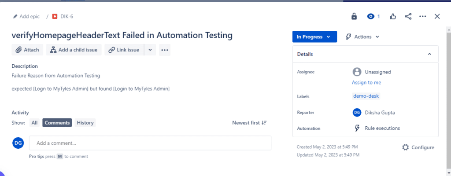Toggle the Newest first sort order
Screen dimensions: 451x176
[250, 123]
